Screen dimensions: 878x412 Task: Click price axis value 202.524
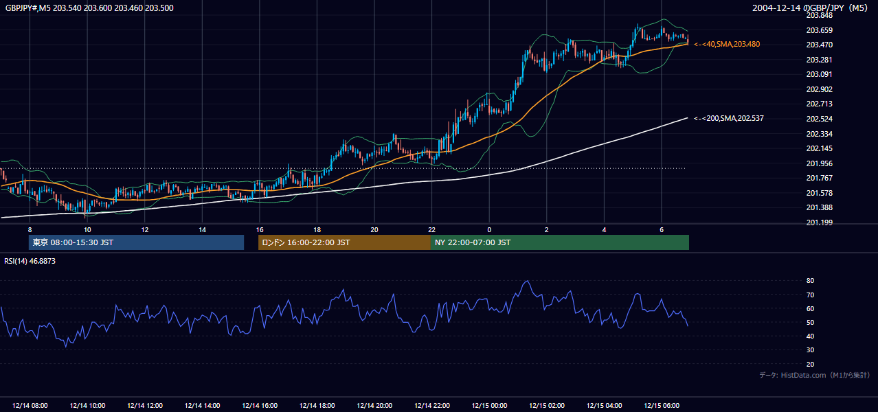tap(818, 119)
